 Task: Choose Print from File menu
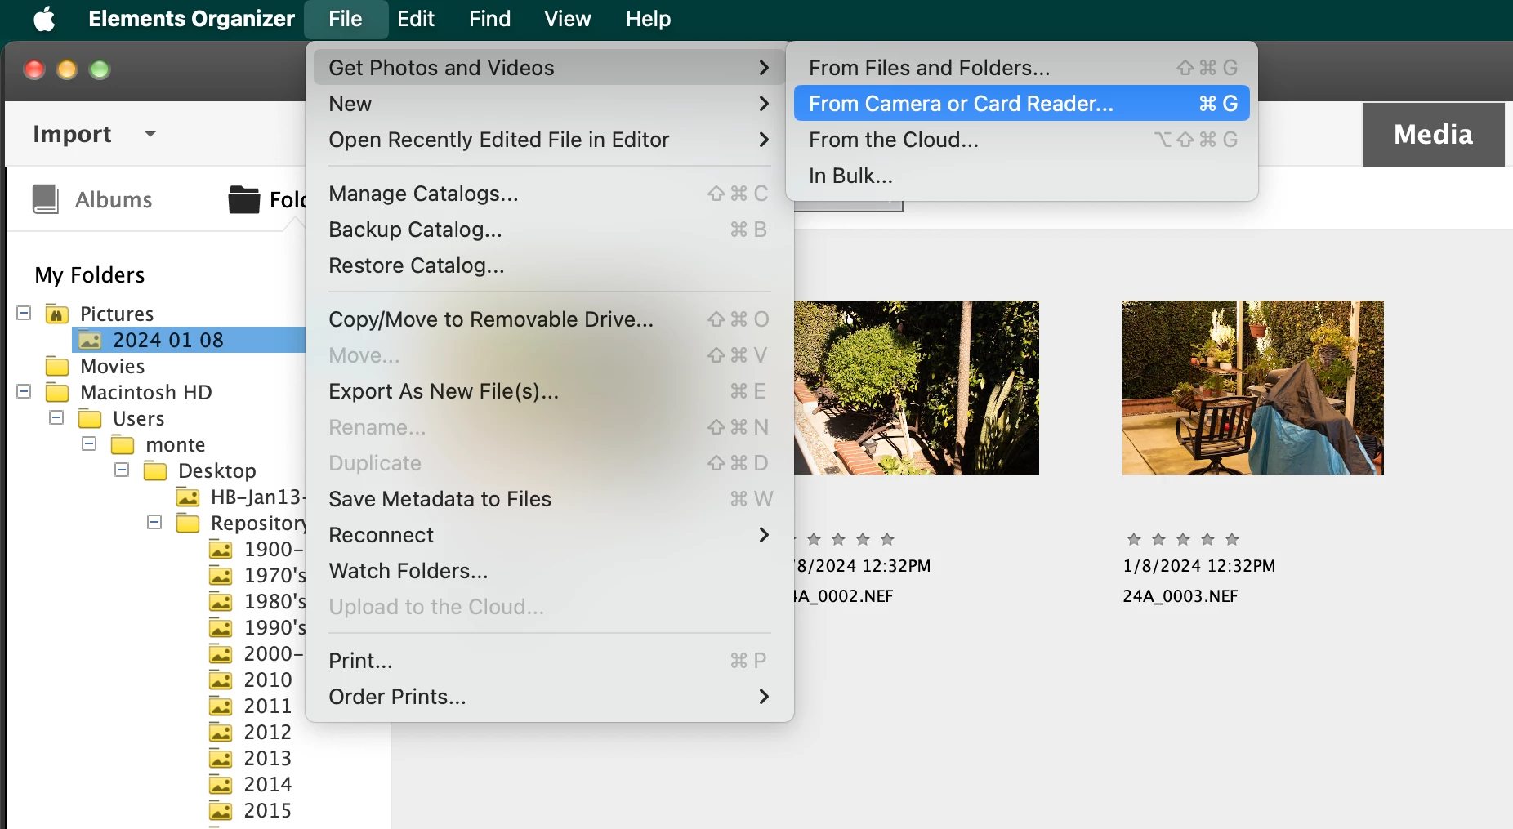550,661
